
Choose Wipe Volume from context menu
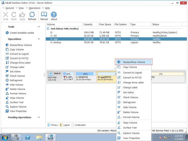pyautogui.click(x=134, y=123)
